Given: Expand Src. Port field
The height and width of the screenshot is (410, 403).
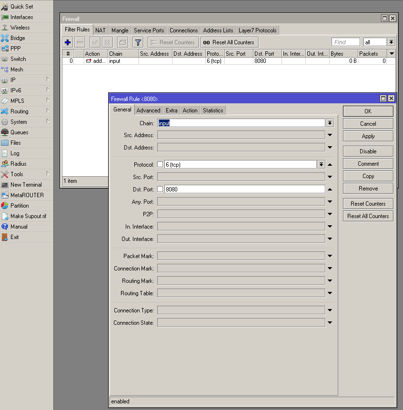Looking at the screenshot, I should coord(330,177).
